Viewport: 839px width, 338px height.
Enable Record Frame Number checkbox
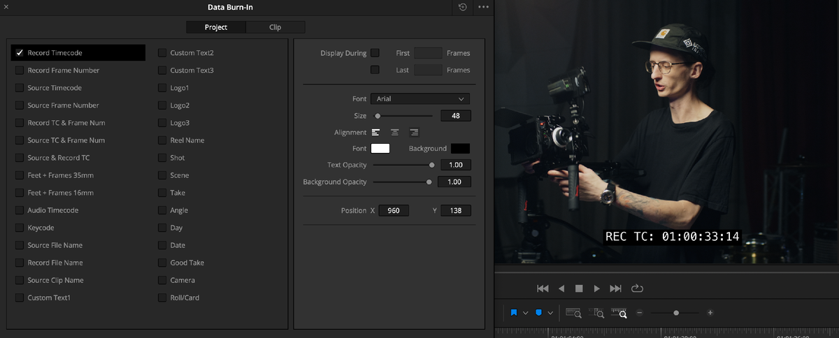coord(20,71)
